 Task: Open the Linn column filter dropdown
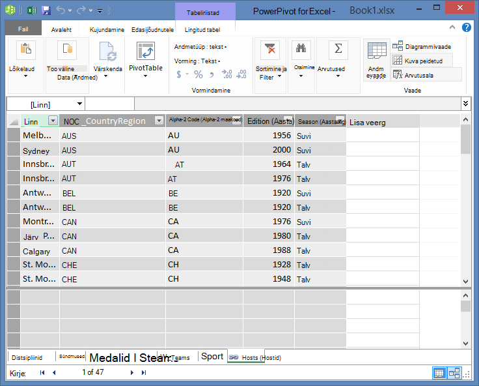[53, 121]
